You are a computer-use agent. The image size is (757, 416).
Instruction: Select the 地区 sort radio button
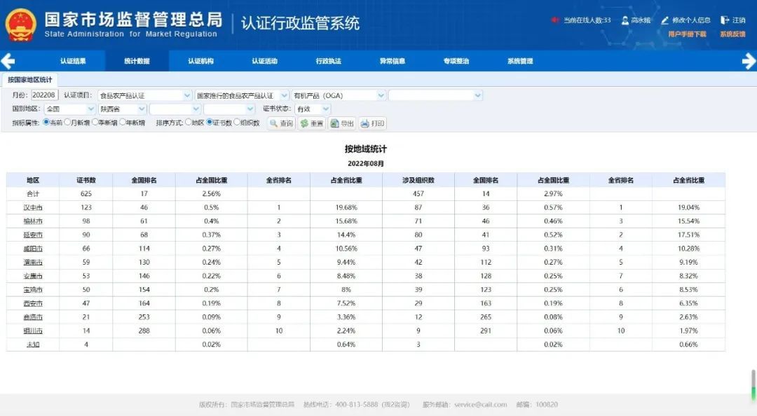tap(188, 123)
